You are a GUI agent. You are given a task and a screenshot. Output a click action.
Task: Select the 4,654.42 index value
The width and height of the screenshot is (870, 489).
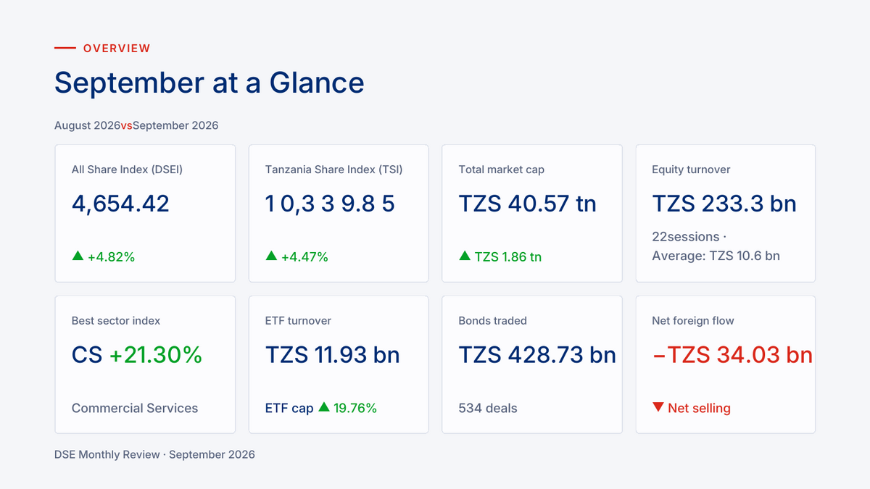[120, 204]
